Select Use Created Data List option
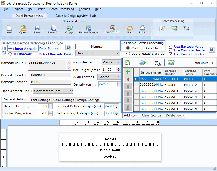Screen dimensions: 217x171 coord(128,54)
